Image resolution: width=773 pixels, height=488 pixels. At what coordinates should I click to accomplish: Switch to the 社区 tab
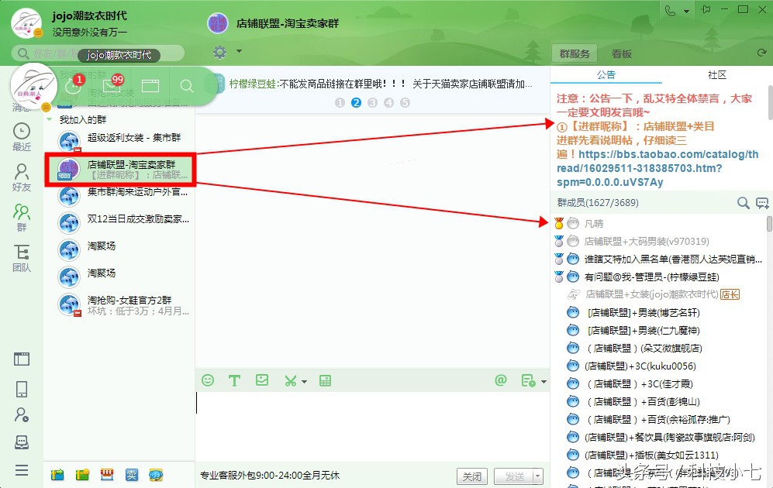point(716,75)
